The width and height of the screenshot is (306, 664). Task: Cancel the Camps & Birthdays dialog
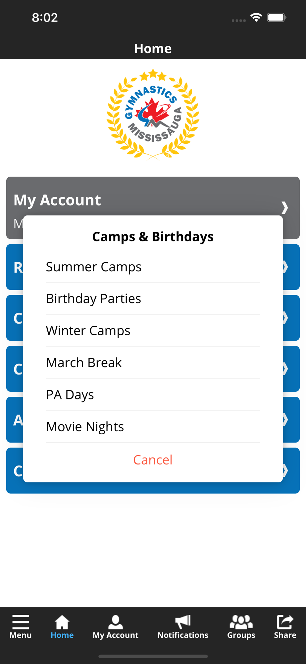(x=153, y=460)
